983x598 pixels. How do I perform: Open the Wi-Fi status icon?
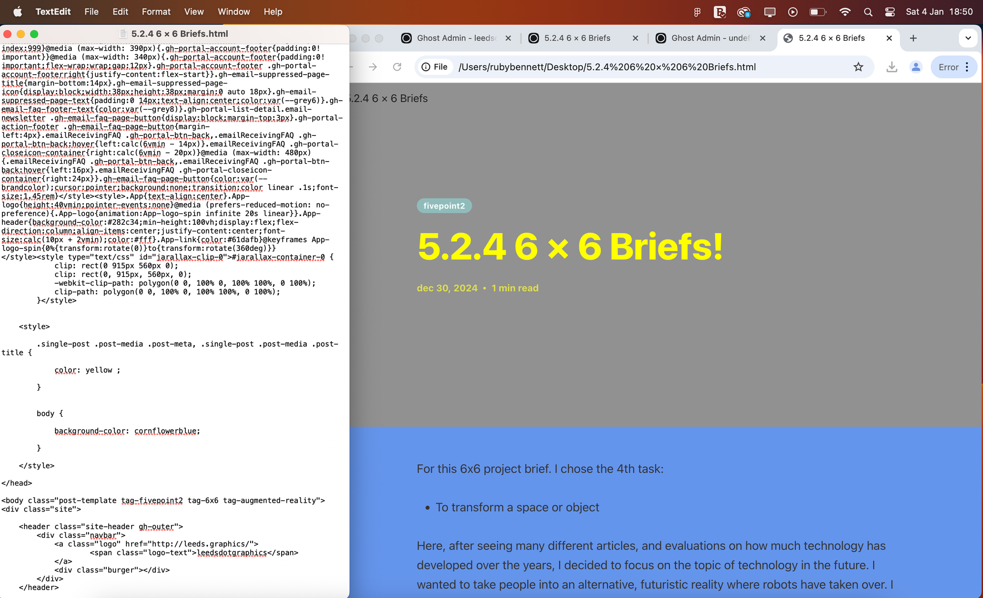[845, 12]
